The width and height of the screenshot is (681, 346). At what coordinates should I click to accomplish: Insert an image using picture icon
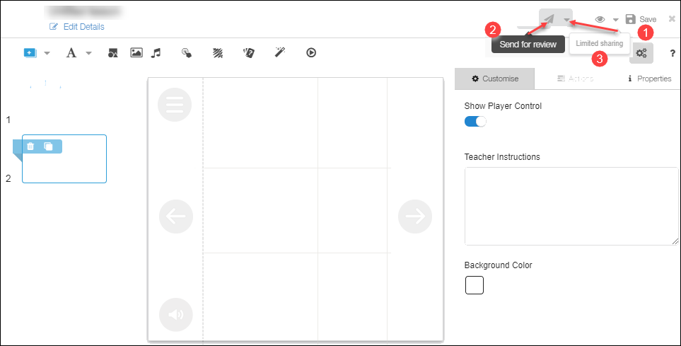[136, 53]
